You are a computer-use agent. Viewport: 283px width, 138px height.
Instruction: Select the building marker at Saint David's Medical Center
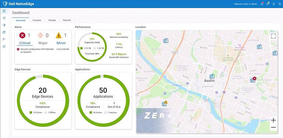click(259, 47)
